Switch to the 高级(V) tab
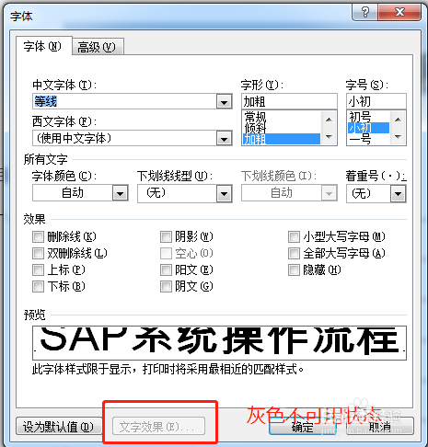This screenshot has height=447, width=428. coord(97,47)
